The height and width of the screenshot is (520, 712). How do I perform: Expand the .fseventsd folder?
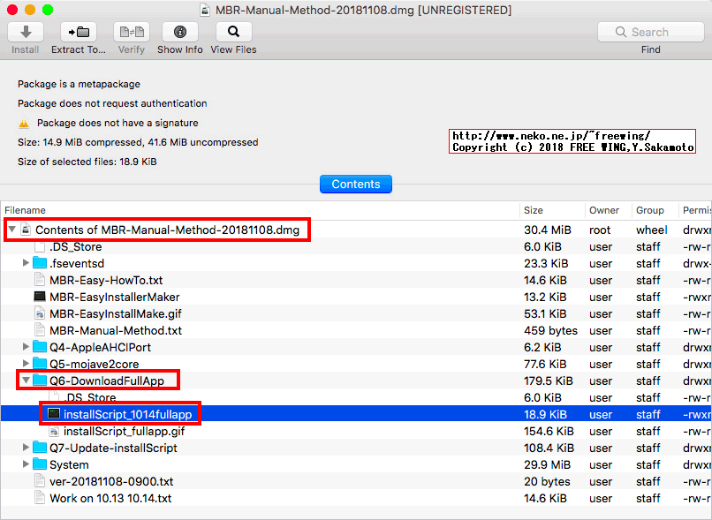(x=26, y=263)
